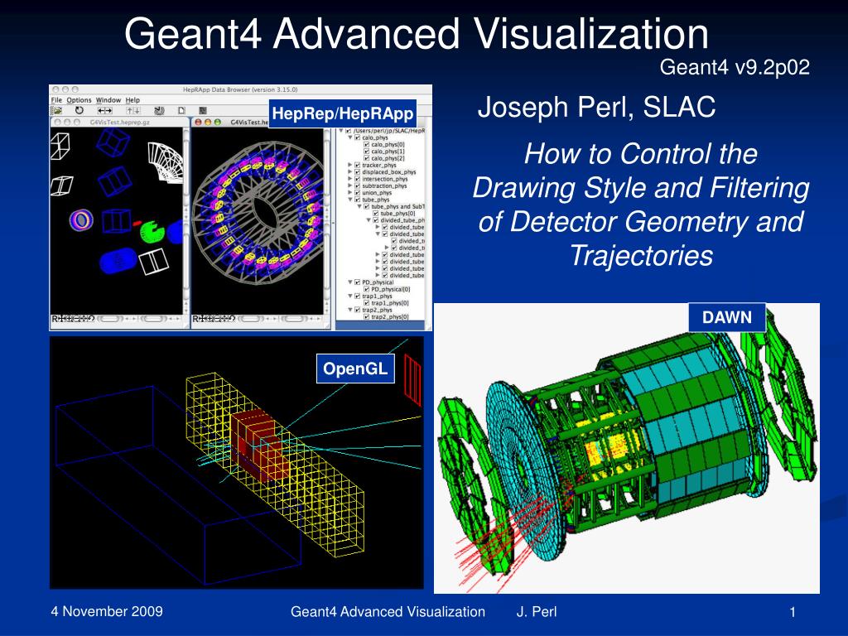
Task: Click the DAWN detector rendering image
Action: click(627, 448)
